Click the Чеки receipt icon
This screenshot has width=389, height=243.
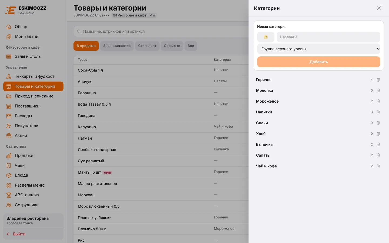[9, 166]
